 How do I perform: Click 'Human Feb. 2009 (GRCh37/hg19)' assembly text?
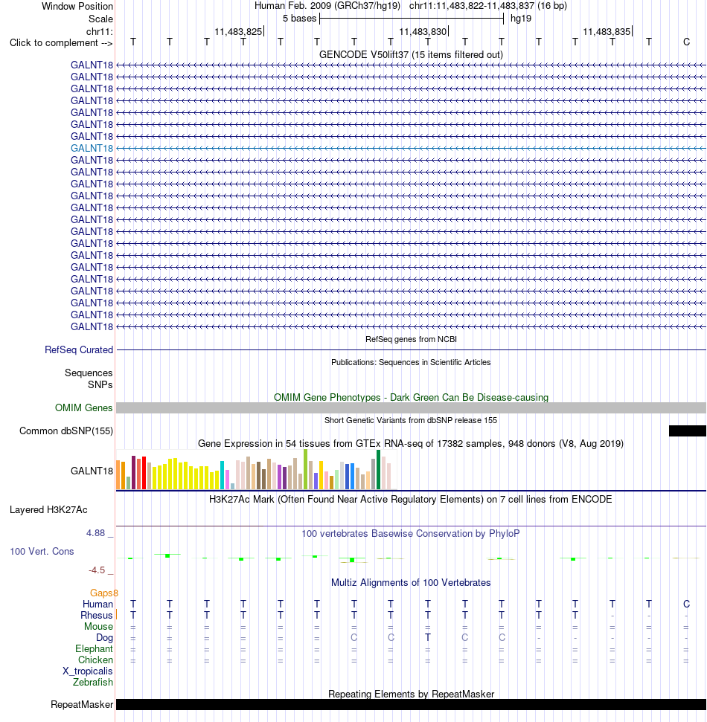pyautogui.click(x=327, y=6)
